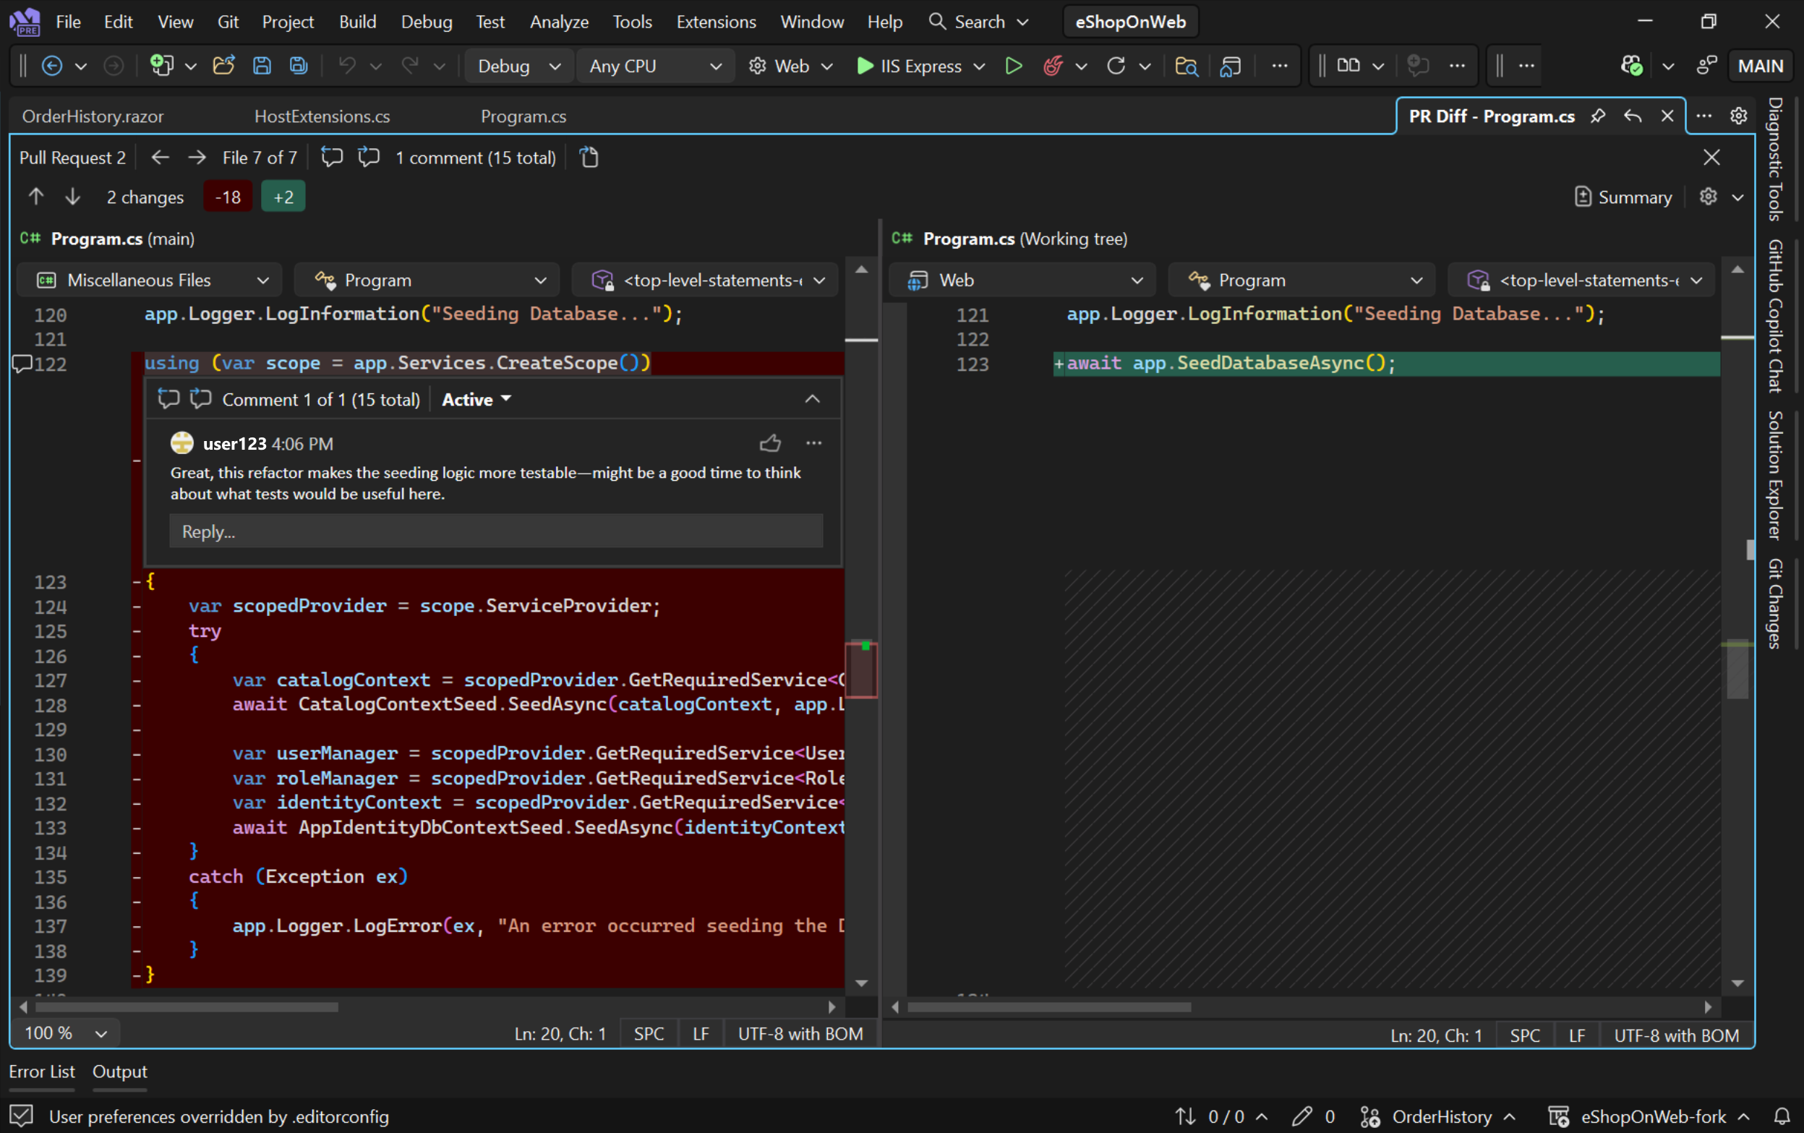1804x1133 pixels.
Task: Open PR Diff settings gear
Action: [x=1739, y=116]
